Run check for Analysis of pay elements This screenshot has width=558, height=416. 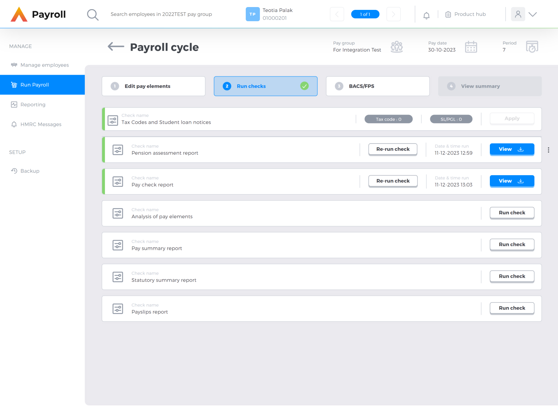(x=512, y=213)
